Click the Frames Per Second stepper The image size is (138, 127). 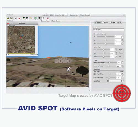coord(122,66)
